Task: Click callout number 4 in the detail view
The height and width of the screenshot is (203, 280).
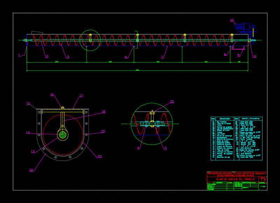Action: coord(138,148)
